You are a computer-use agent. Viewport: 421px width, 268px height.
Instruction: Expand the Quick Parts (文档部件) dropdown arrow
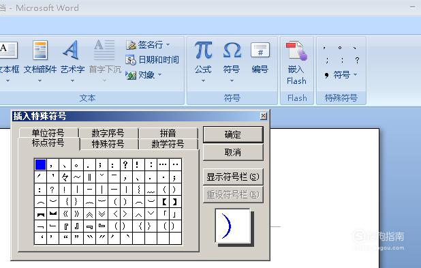coord(40,80)
